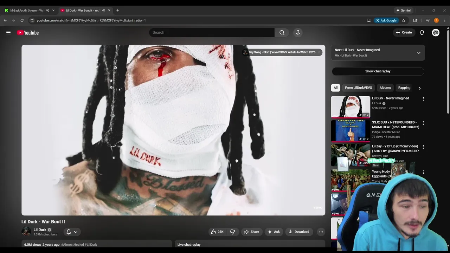Screen dimensions: 450x253
Task: Mute the Lil Durk - War Bout It tab
Action: (x=103, y=11)
